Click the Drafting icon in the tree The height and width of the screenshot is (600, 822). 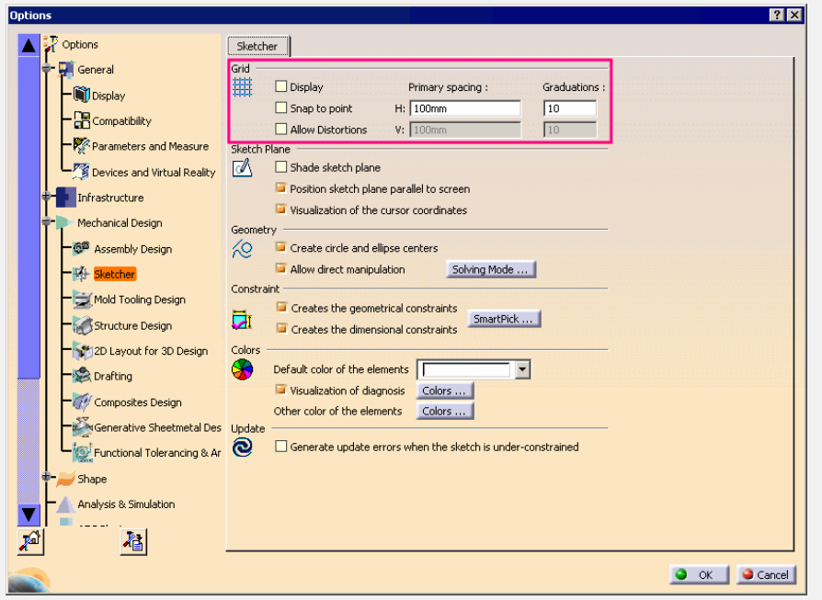click(81, 376)
